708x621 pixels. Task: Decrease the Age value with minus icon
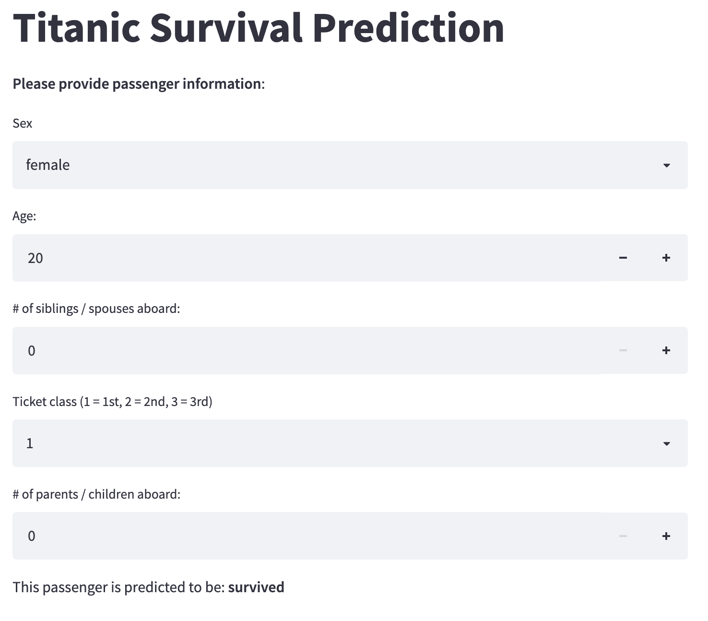tap(623, 258)
